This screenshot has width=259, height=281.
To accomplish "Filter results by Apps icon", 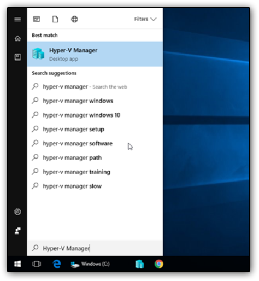I will [37, 19].
